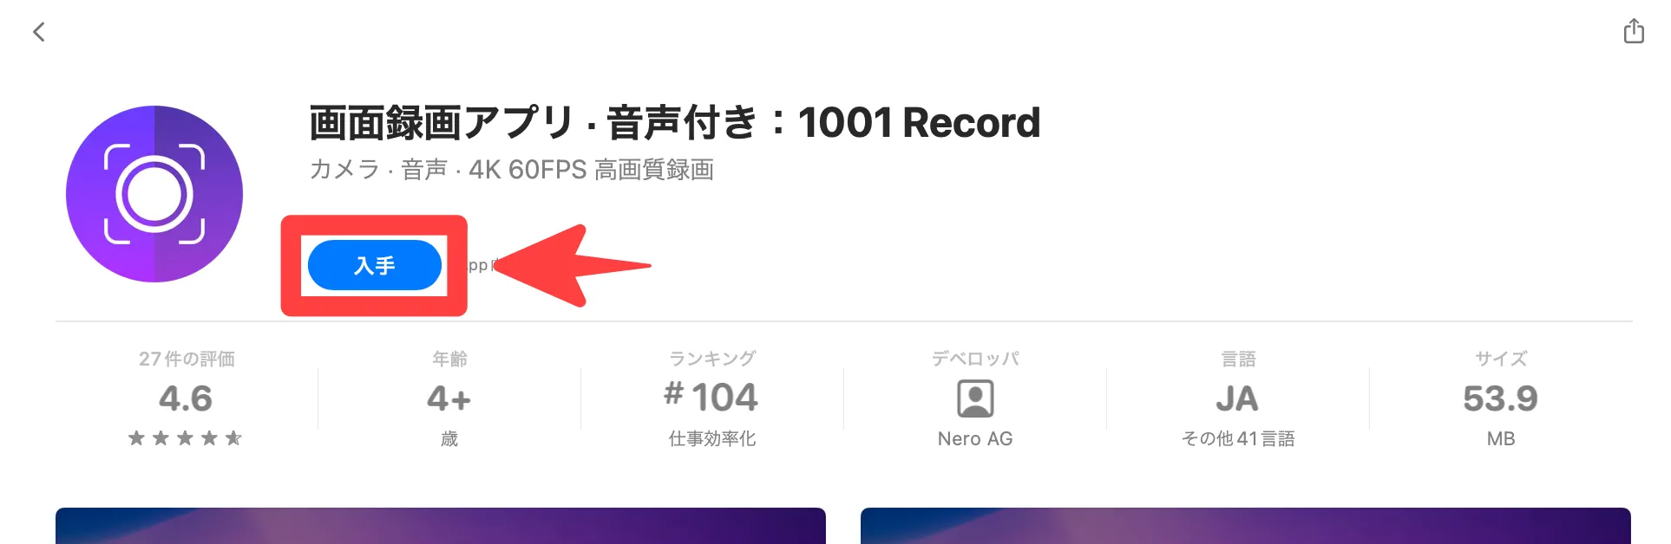The image size is (1671, 544).
Task: Click the blue 入手 download button
Action: coord(375,265)
